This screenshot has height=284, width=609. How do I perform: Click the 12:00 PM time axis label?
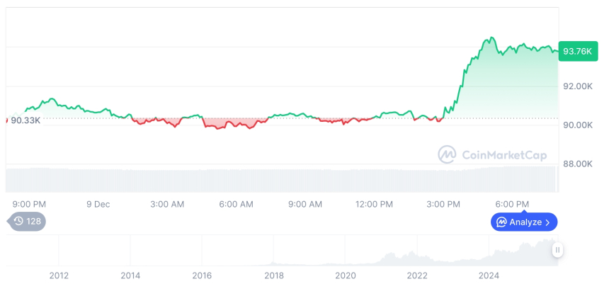point(374,204)
